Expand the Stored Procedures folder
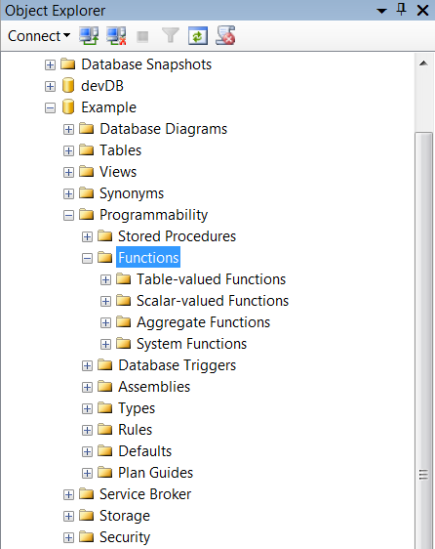The height and width of the screenshot is (549, 435). [x=87, y=237]
